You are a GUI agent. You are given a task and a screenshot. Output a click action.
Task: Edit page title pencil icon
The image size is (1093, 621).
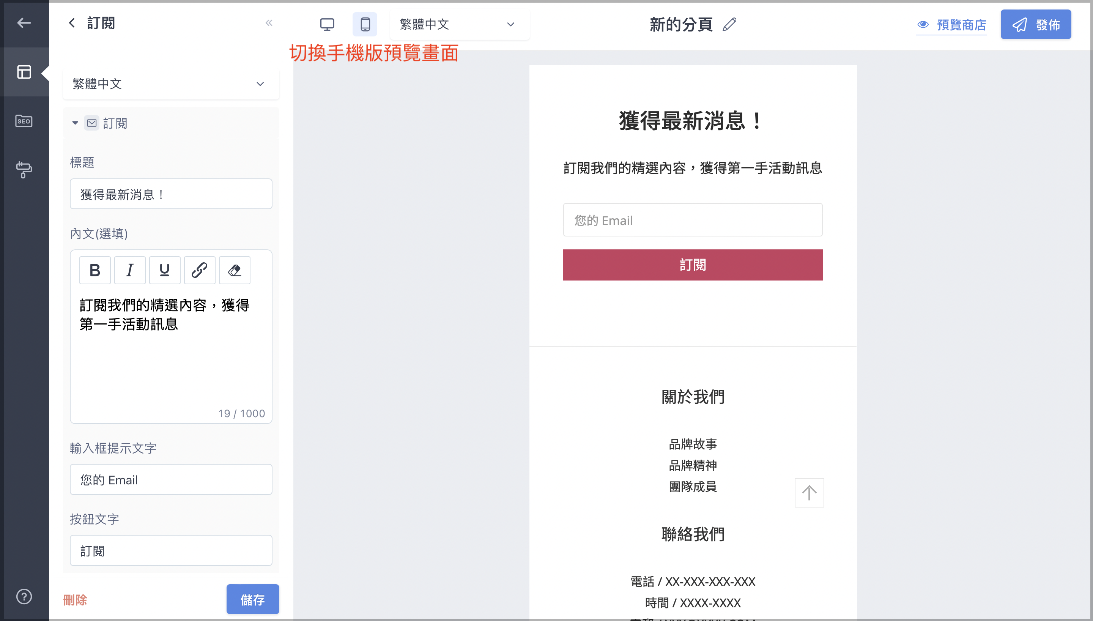coord(729,24)
